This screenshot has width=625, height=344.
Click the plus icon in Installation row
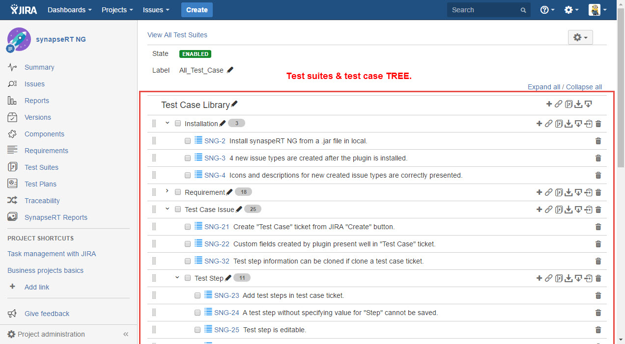[539, 124]
